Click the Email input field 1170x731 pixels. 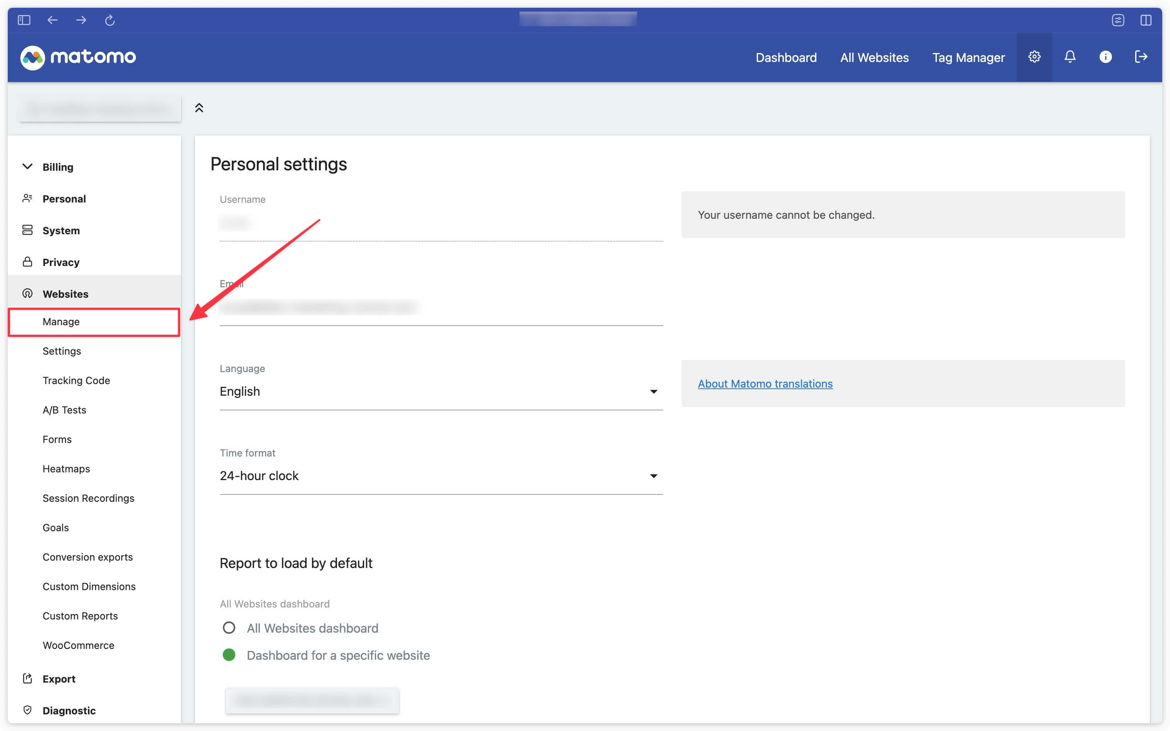point(440,307)
